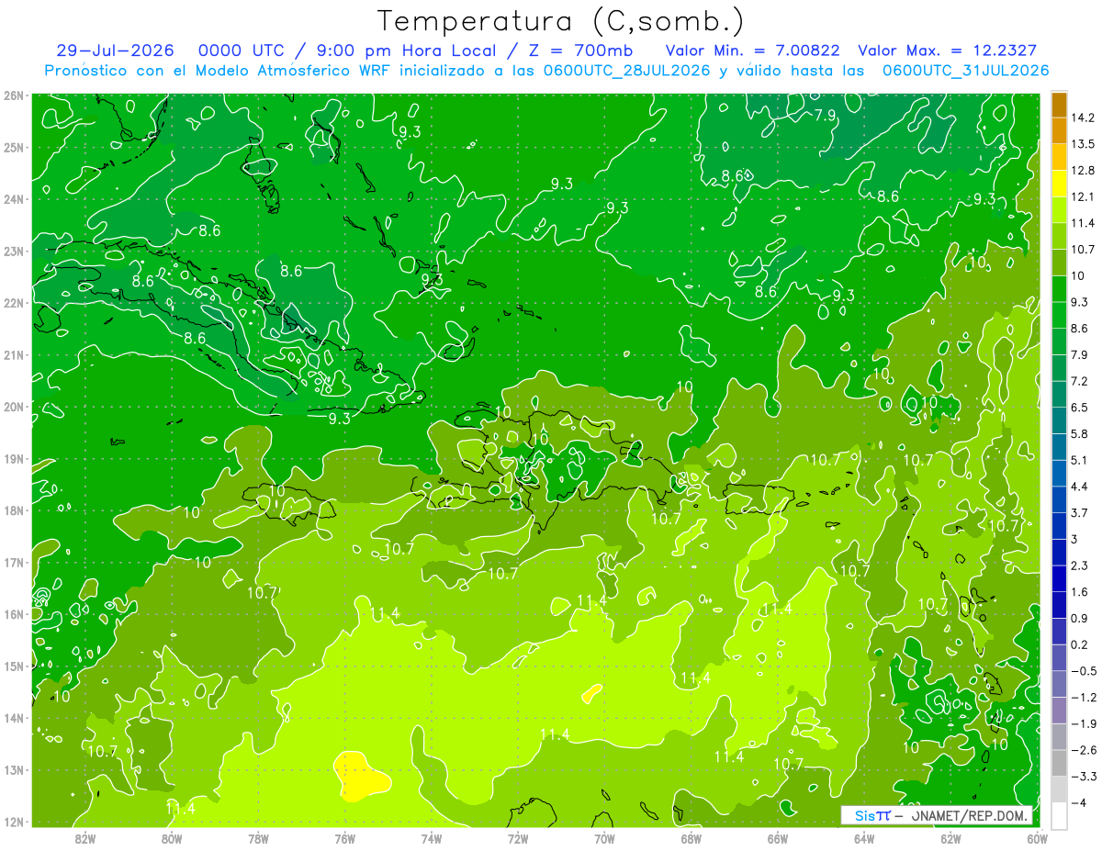Viewport: 1102px width, 851px height.
Task: Click the "21N" latitude axis label
Action: coord(13,354)
